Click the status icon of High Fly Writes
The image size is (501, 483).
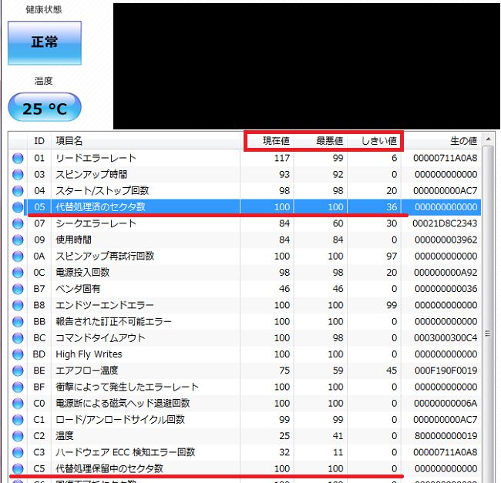coord(18,354)
